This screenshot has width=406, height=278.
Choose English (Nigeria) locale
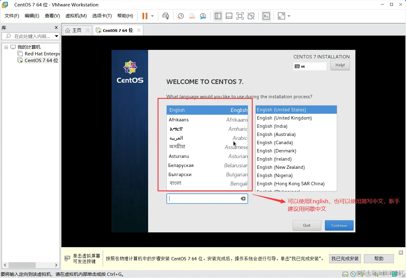(x=296, y=175)
